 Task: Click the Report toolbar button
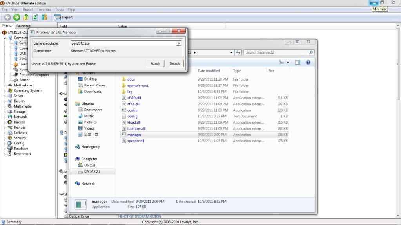(64, 17)
